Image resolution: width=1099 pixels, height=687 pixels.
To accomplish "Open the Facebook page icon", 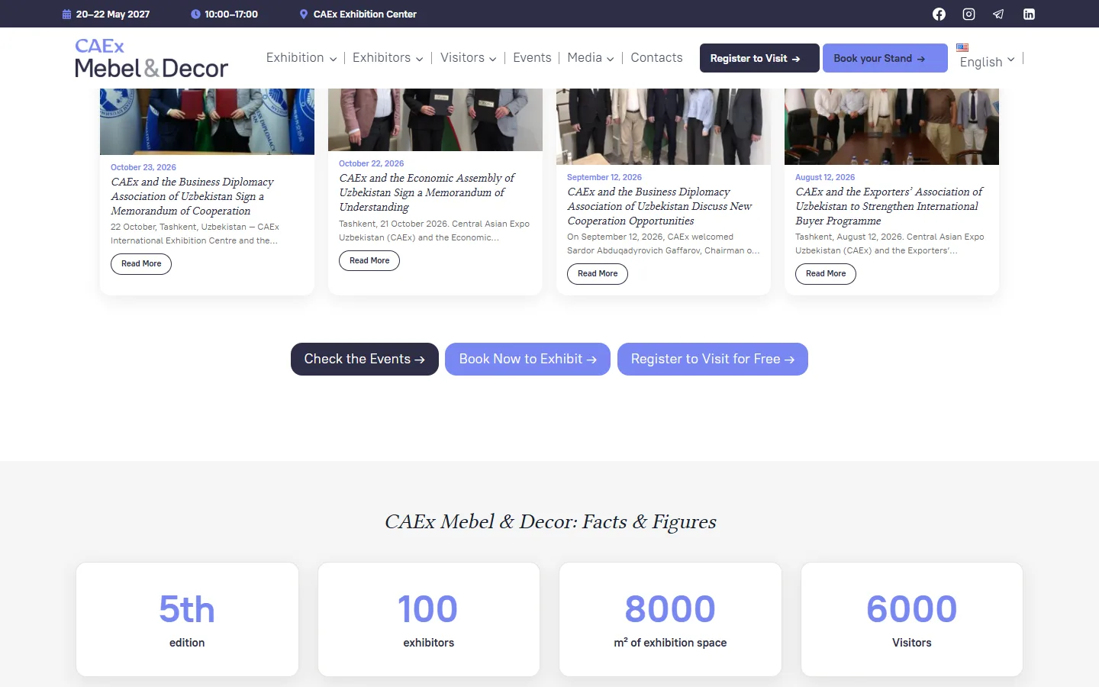I will pyautogui.click(x=939, y=14).
